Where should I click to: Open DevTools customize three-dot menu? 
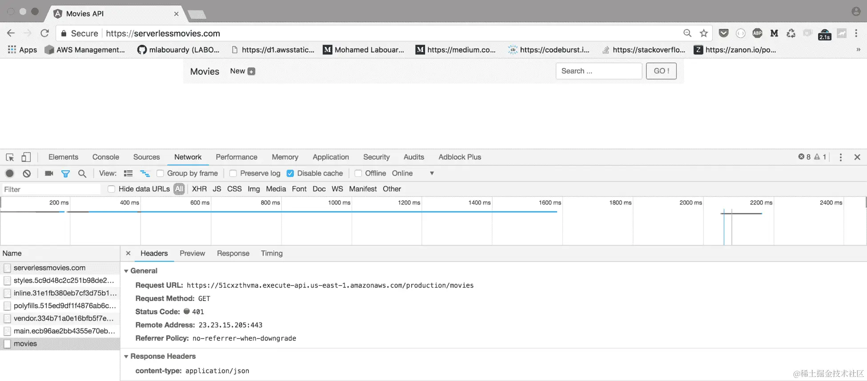pos(840,157)
